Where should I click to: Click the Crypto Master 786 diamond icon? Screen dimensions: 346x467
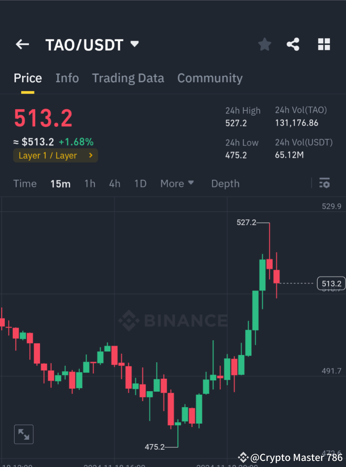(x=243, y=457)
